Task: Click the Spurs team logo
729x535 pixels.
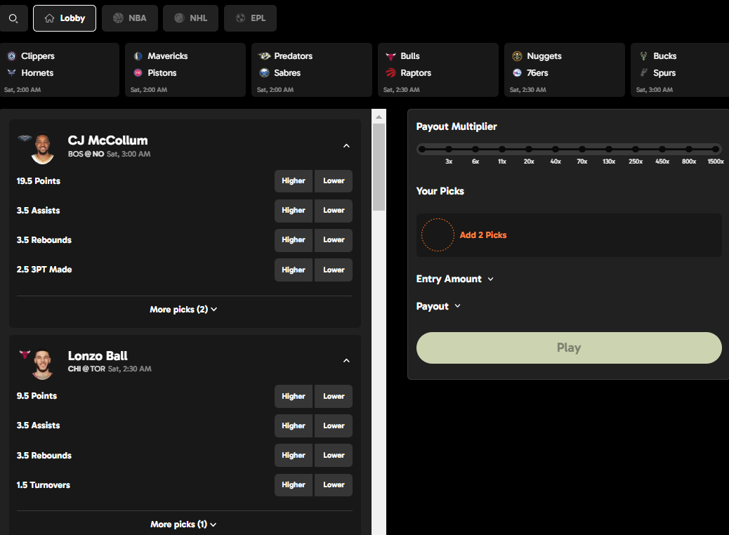Action: (643, 72)
